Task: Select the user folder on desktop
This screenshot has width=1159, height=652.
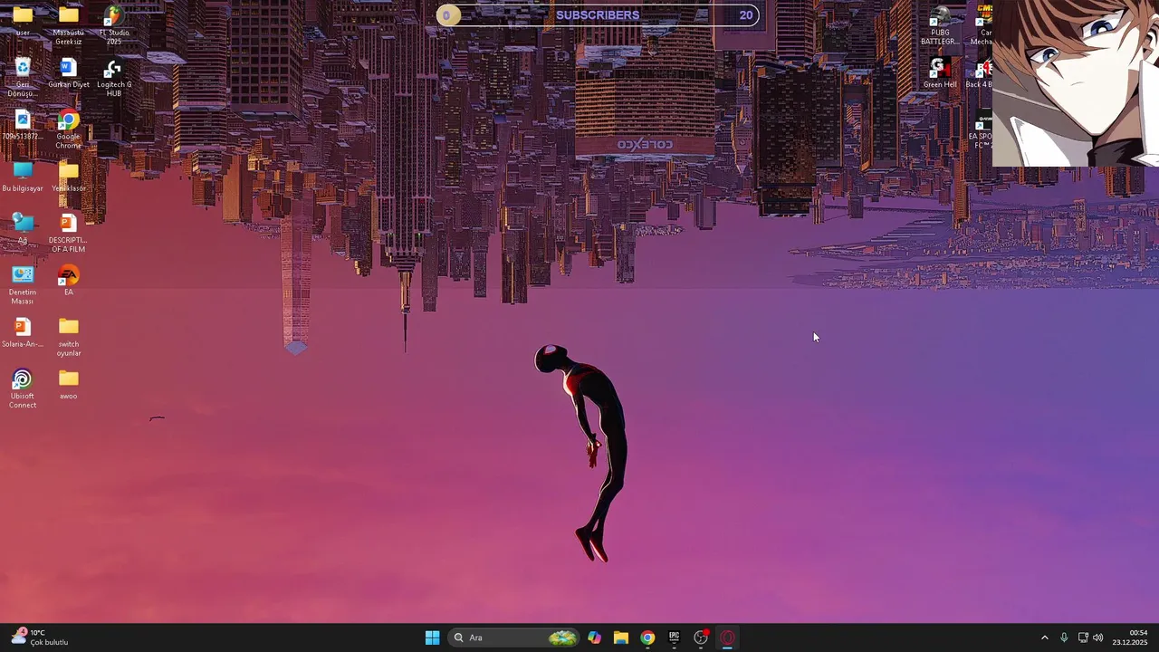Action: point(23,20)
